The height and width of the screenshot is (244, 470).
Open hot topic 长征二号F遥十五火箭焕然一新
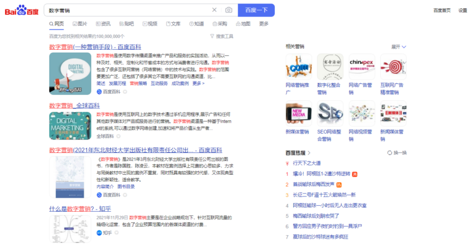click(x=324, y=195)
